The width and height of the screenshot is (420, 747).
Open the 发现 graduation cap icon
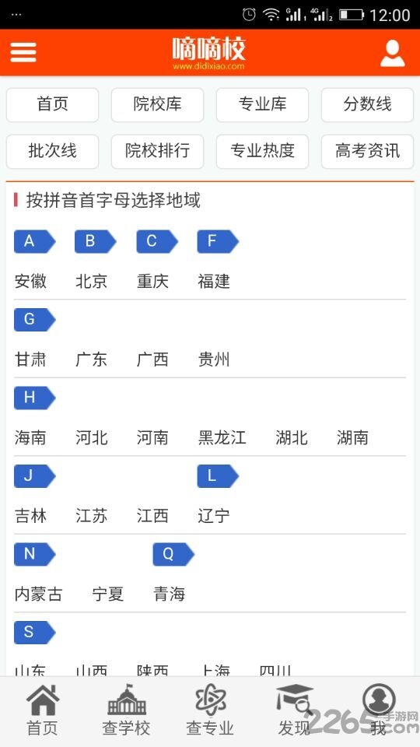(x=295, y=700)
